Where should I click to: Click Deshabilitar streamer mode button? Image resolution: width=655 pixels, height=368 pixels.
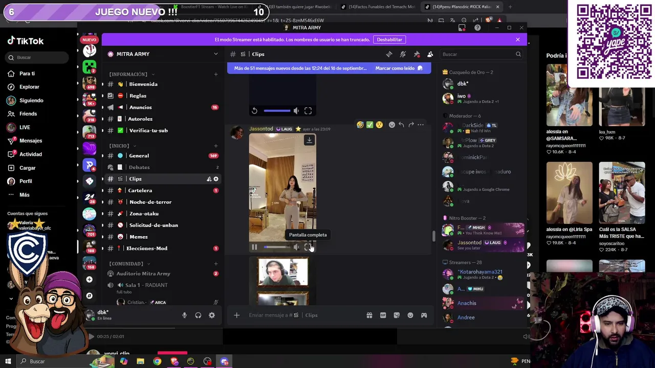click(x=389, y=39)
